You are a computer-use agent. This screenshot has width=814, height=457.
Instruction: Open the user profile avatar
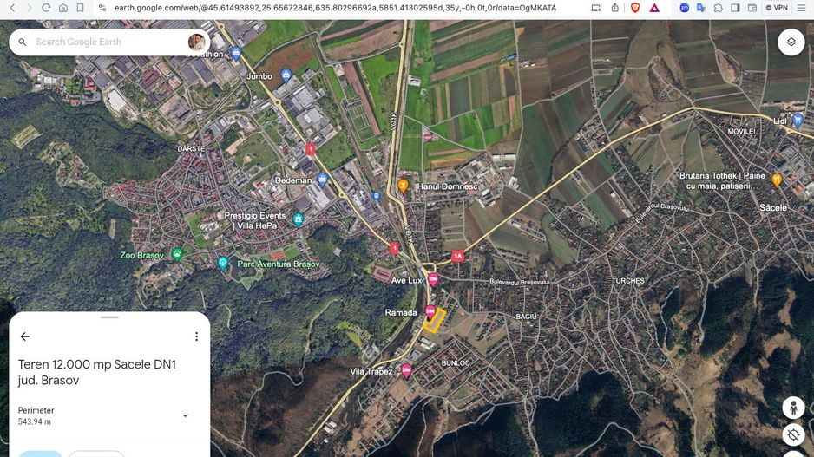click(197, 42)
